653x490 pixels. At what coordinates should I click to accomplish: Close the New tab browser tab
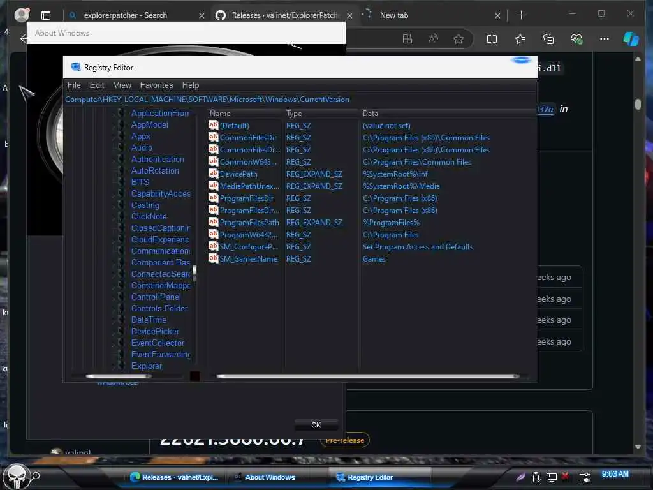[x=497, y=15]
